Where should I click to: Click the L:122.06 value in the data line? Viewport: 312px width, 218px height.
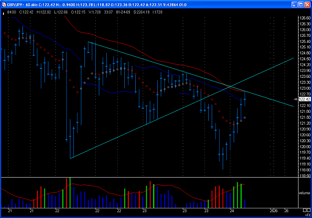click(61, 12)
